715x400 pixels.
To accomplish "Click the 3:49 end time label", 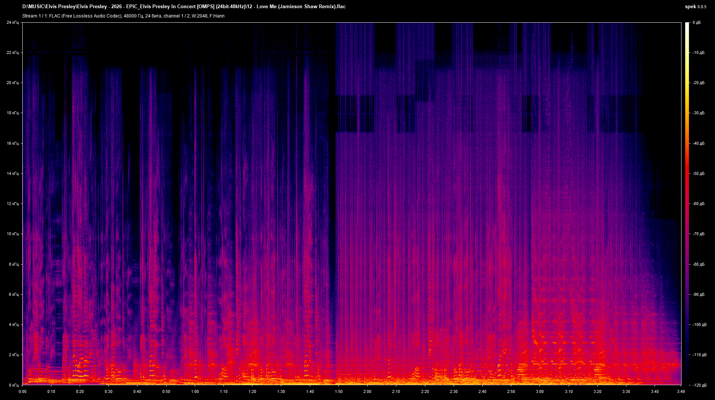I will 681,391.
